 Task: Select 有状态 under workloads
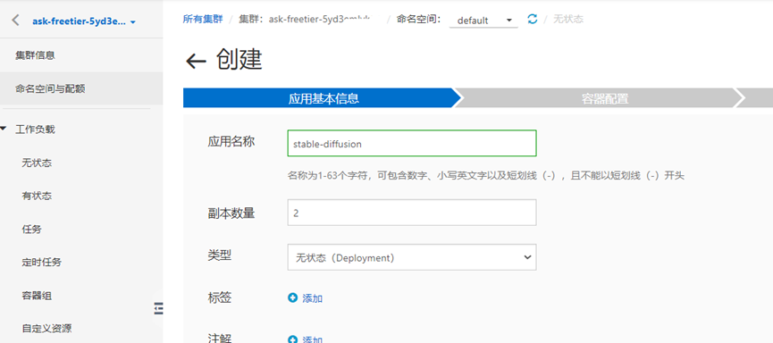pos(37,197)
